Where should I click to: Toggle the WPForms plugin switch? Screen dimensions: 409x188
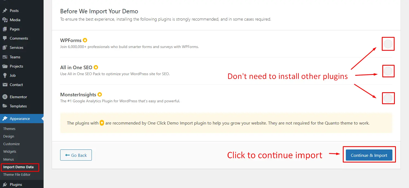tap(388, 44)
